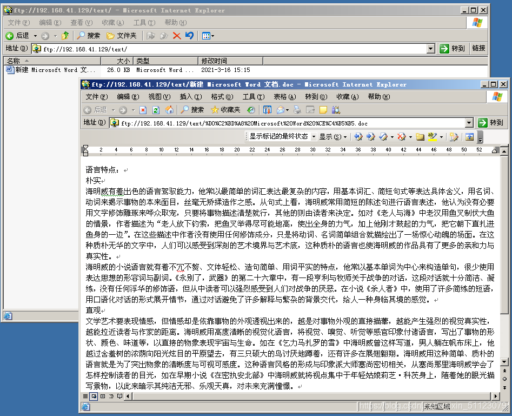This screenshot has width=512, height=416.
Task: Click the Edit page icon next to Print
Action: 310,110
